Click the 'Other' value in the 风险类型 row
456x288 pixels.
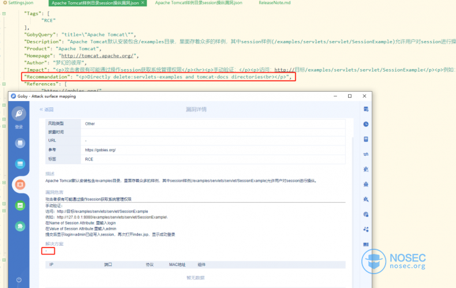click(x=90, y=124)
